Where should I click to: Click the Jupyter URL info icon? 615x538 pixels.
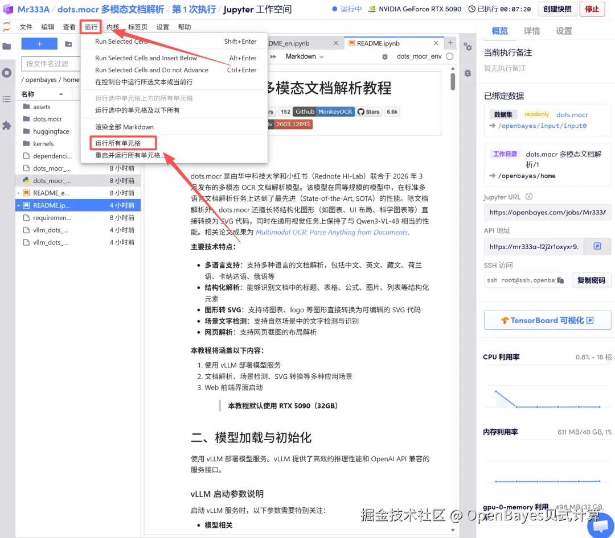(x=528, y=197)
